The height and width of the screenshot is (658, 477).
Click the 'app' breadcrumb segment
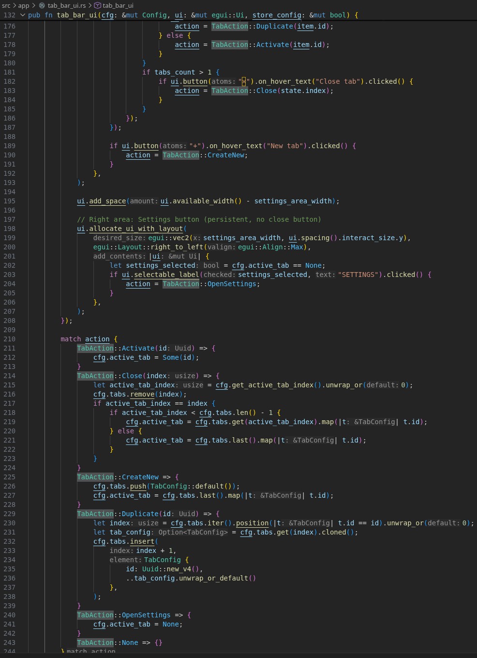pyautogui.click(x=24, y=5)
